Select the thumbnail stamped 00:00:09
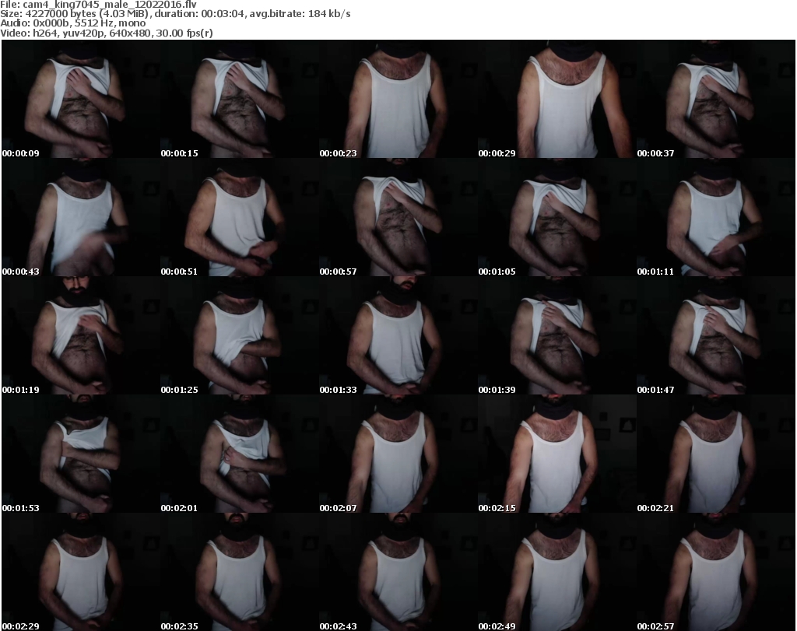The image size is (797, 631). (x=81, y=99)
